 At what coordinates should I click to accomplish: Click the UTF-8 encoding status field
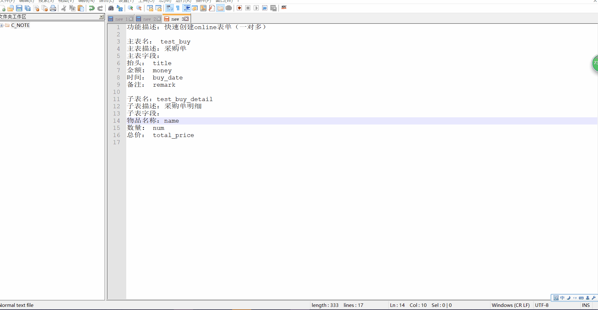click(x=542, y=305)
